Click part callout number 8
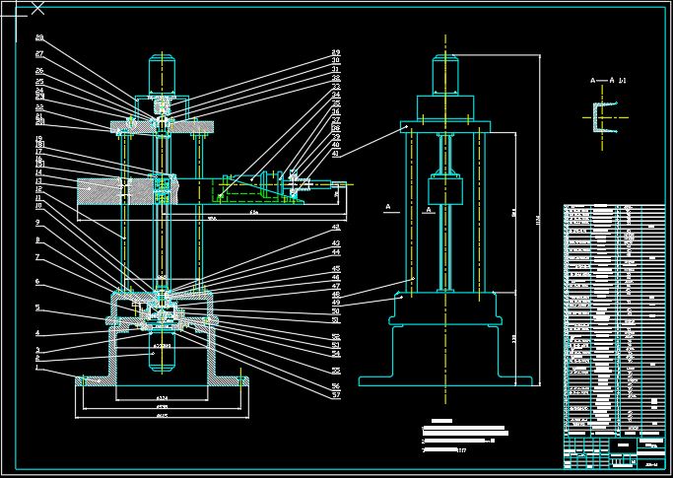The image size is (673, 478). pyautogui.click(x=37, y=240)
